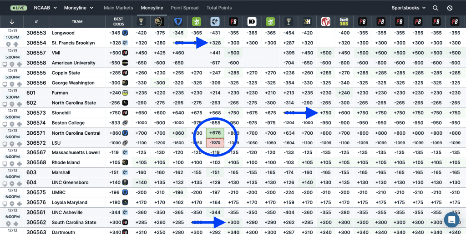Open the Total Points tab
Viewport: 466px width, 234px height.
coord(219,8)
